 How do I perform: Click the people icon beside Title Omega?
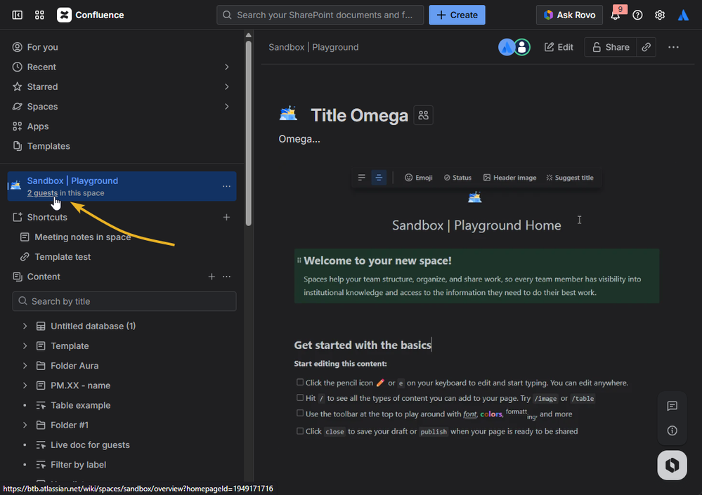(x=423, y=115)
